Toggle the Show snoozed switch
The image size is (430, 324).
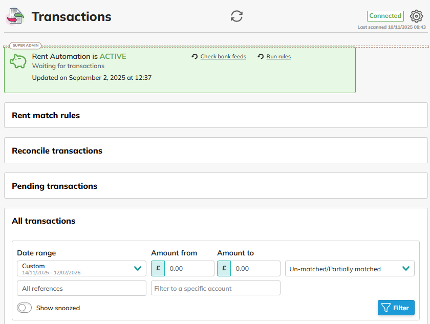pyautogui.click(x=25, y=308)
